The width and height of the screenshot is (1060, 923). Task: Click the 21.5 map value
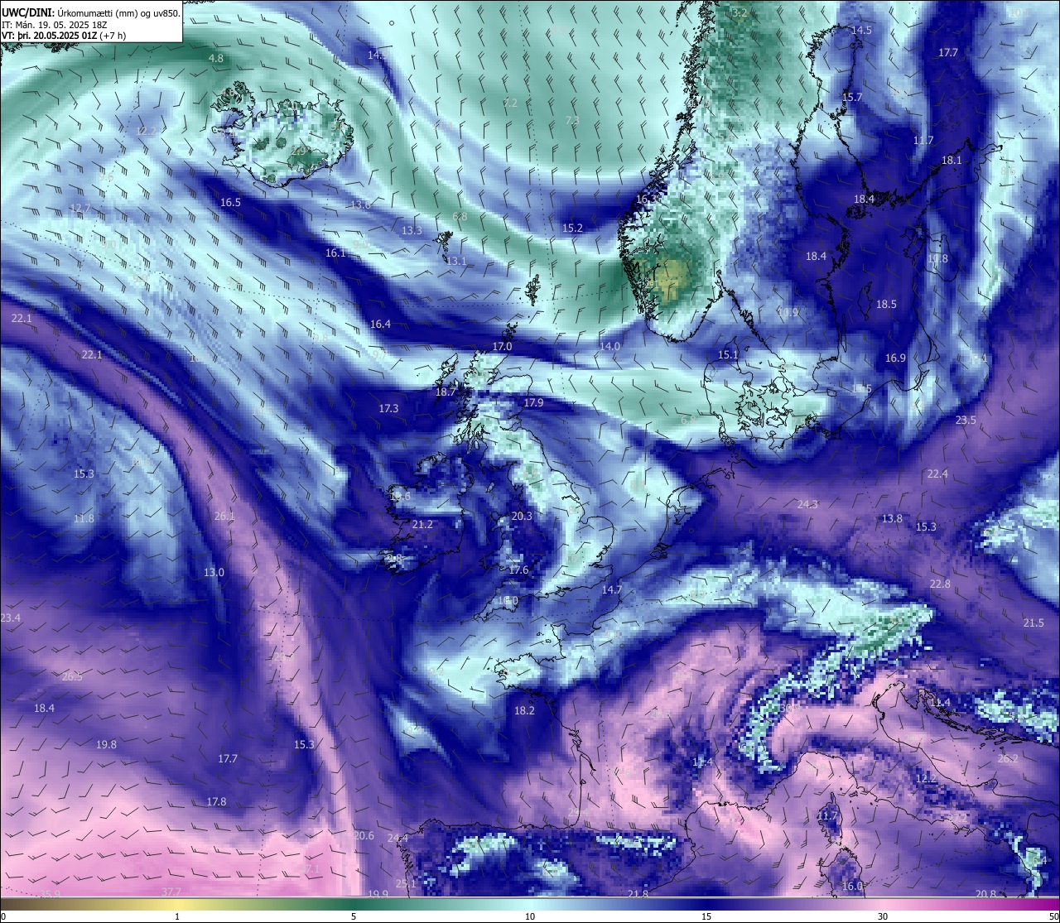point(1033,623)
